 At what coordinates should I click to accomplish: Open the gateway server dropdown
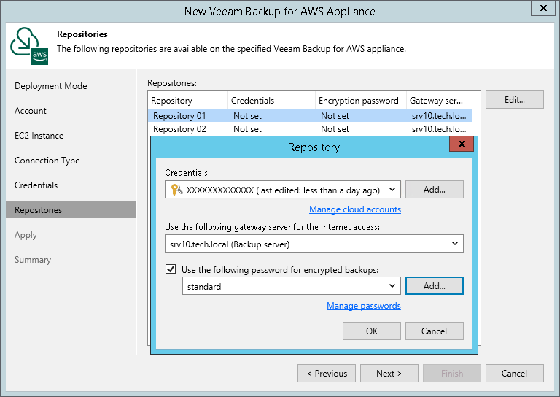pyautogui.click(x=455, y=243)
